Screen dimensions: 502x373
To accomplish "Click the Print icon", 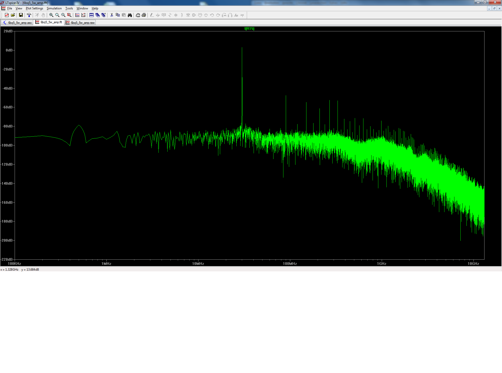I will click(x=144, y=15).
